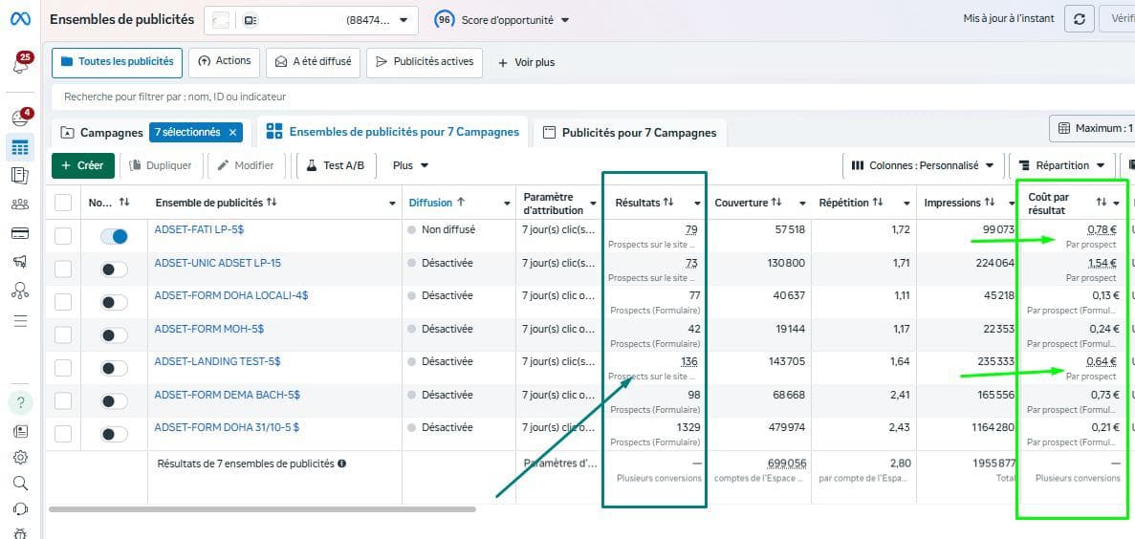This screenshot has width=1135, height=539.
Task: Open Colonnes : Personnalisé dropdown
Action: 924,165
